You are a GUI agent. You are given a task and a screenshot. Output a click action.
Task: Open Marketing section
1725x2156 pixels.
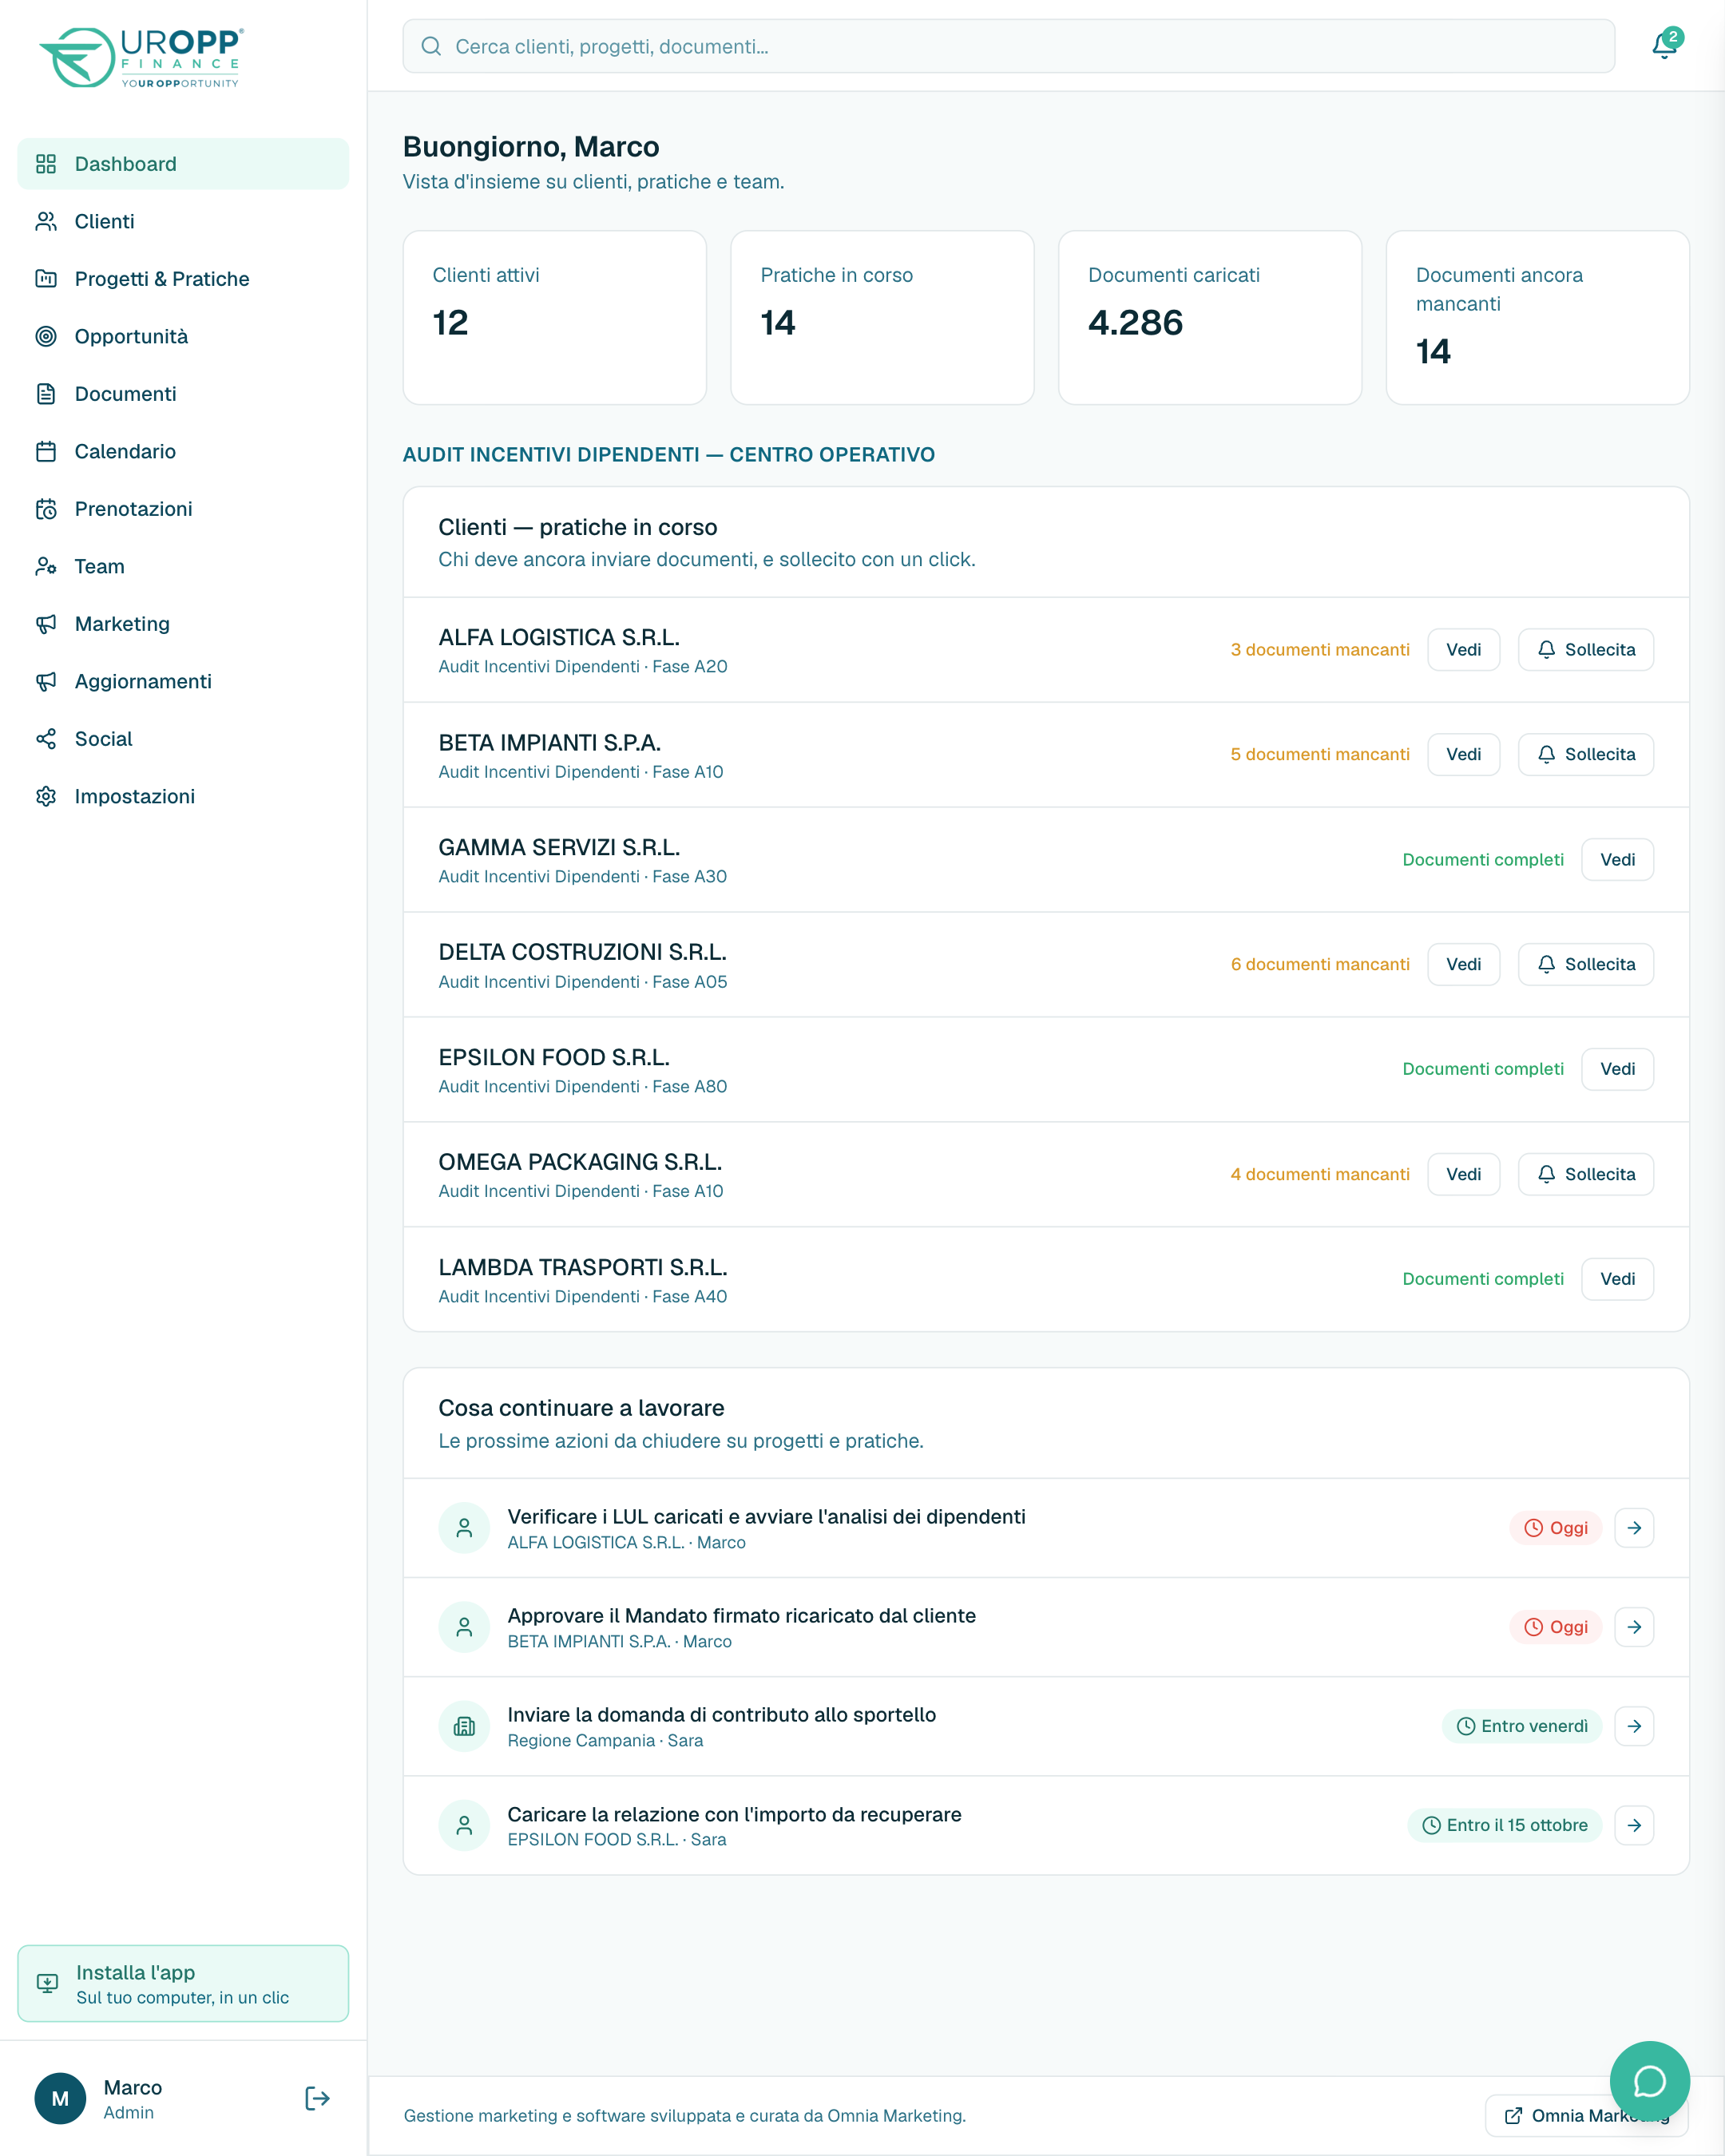183,624
